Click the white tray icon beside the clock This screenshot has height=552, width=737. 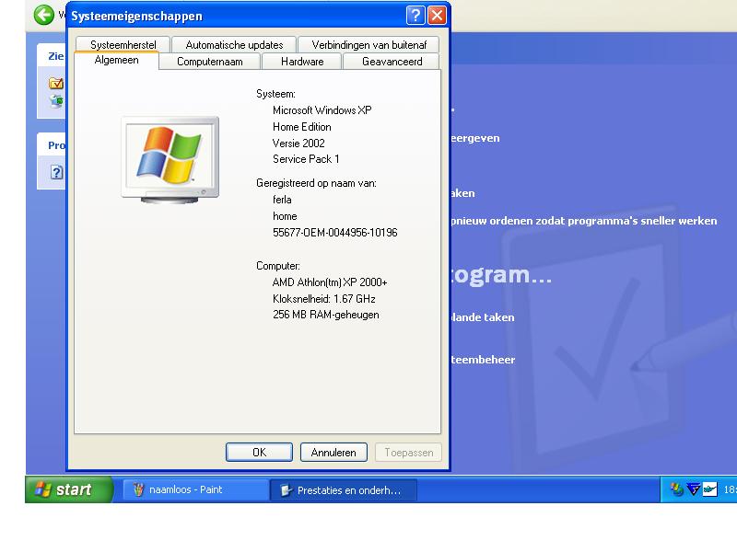pyautogui.click(x=709, y=489)
